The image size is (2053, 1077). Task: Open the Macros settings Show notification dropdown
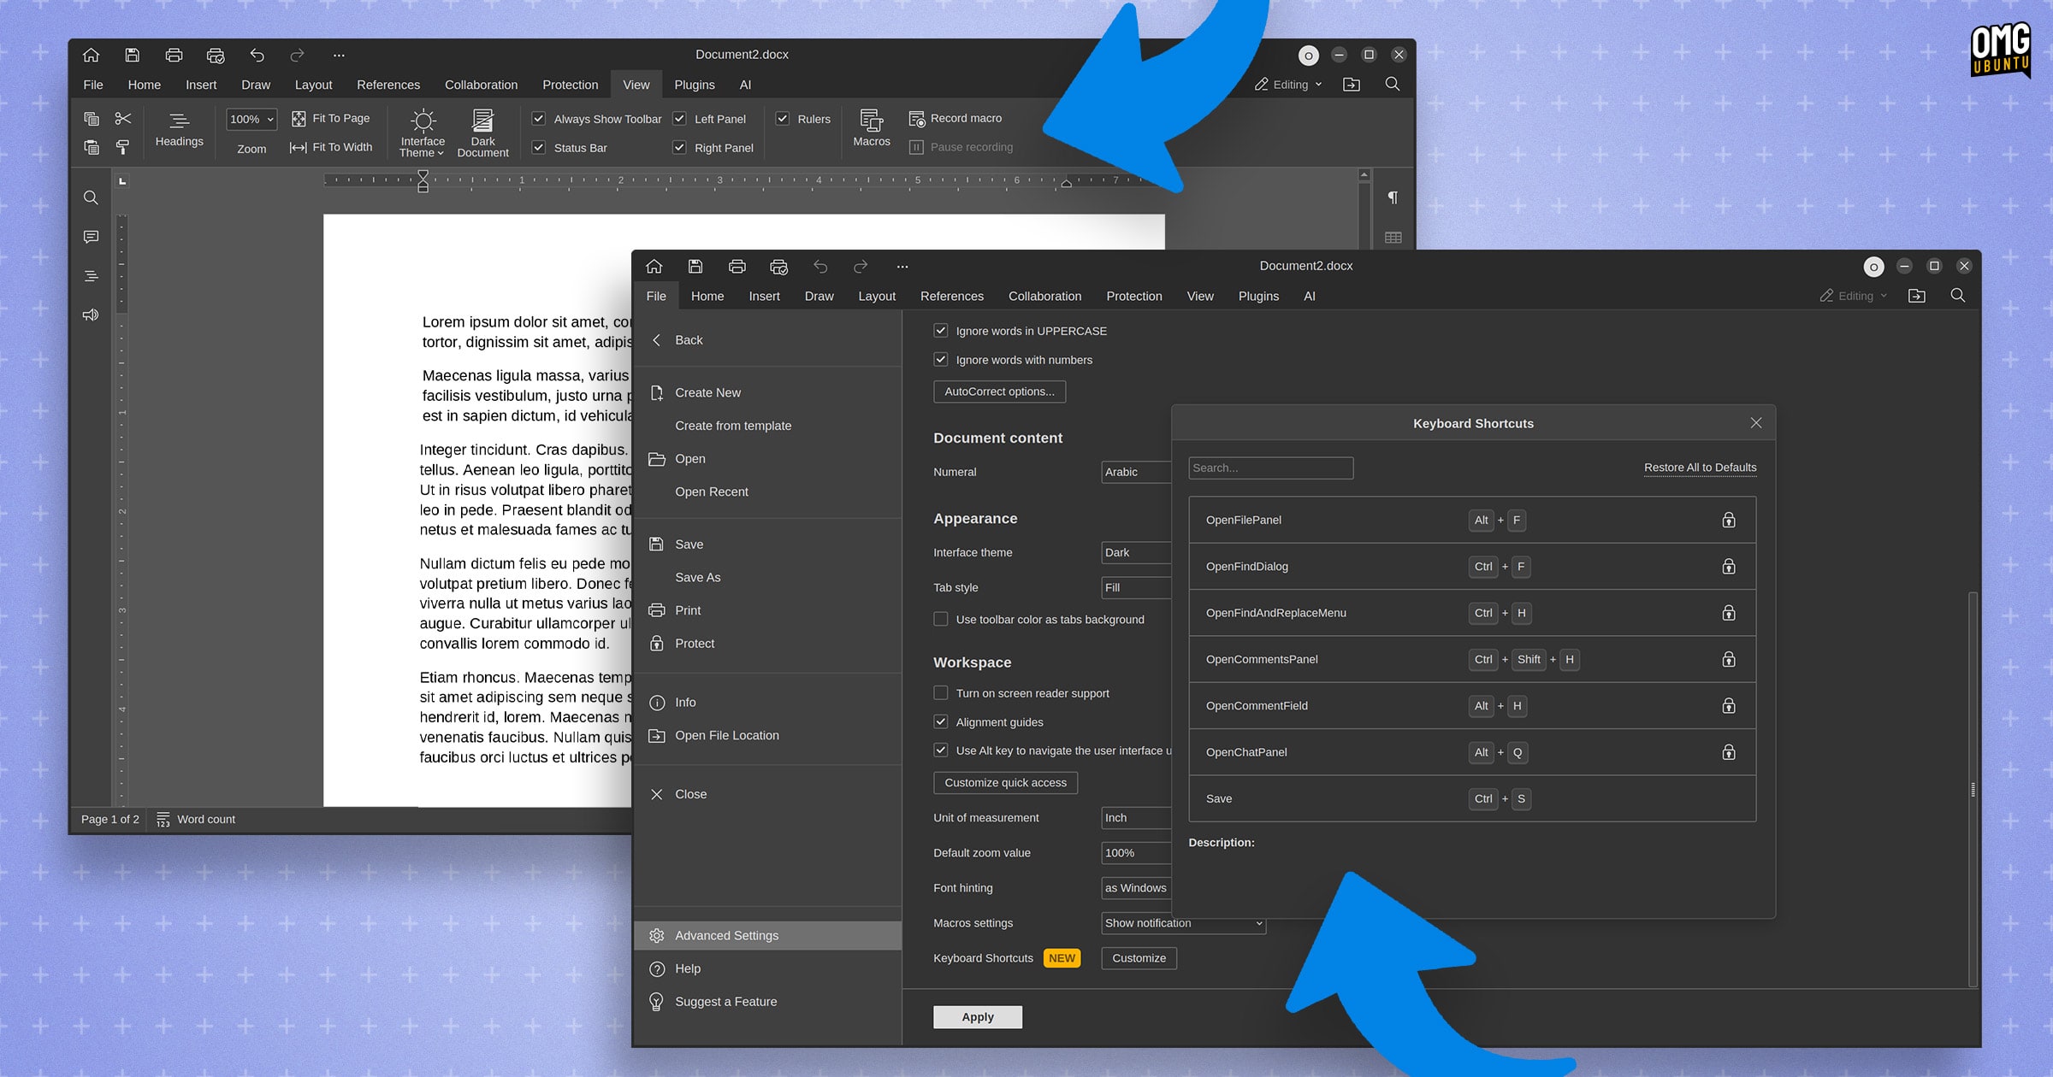coord(1183,923)
